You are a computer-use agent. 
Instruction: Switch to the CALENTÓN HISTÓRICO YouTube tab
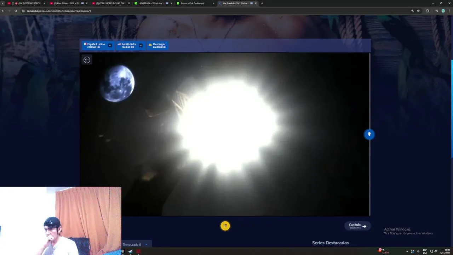coord(27,3)
